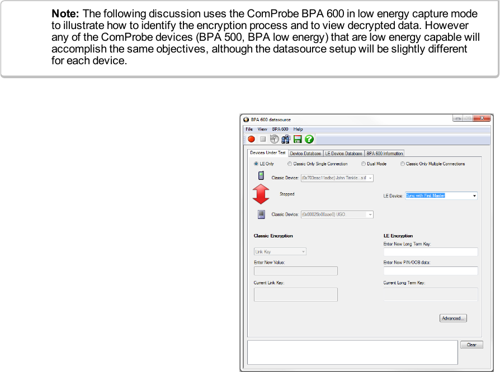Click the green floppy disk save icon

point(298,139)
